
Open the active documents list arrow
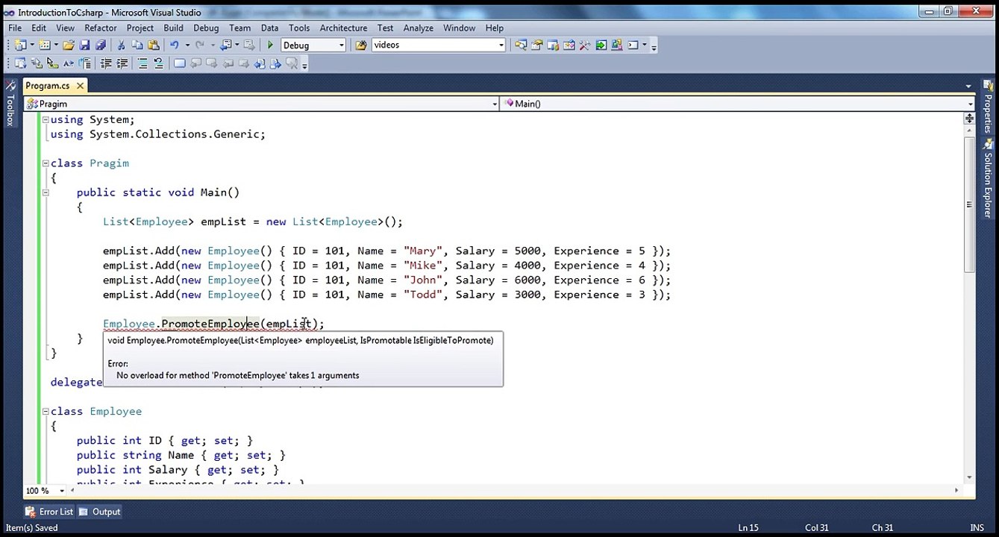tap(968, 87)
